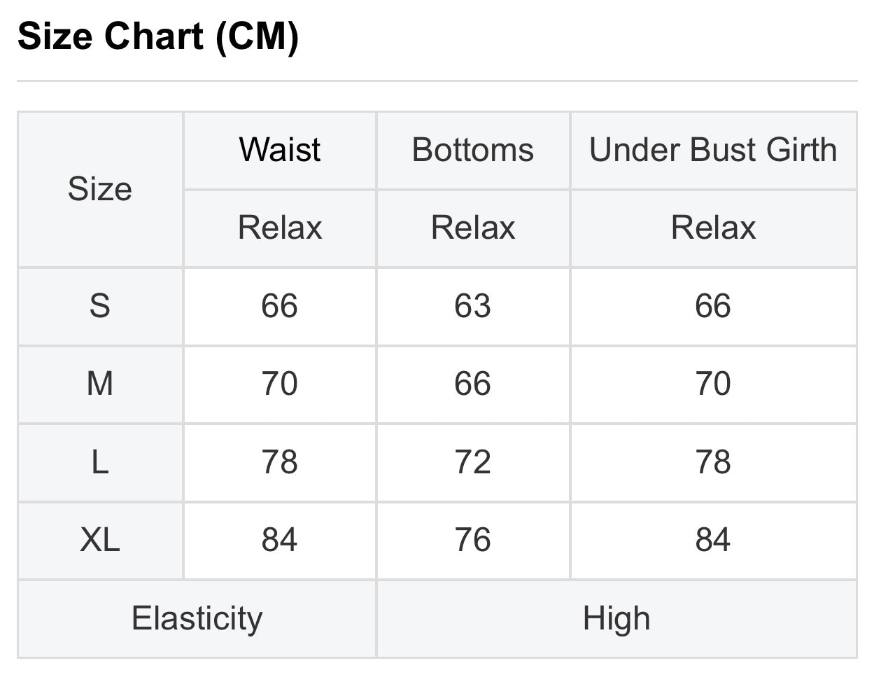Viewport: 874px width, 675px height.
Task: Click Under Bust Girth value for XL
Action: pyautogui.click(x=713, y=540)
